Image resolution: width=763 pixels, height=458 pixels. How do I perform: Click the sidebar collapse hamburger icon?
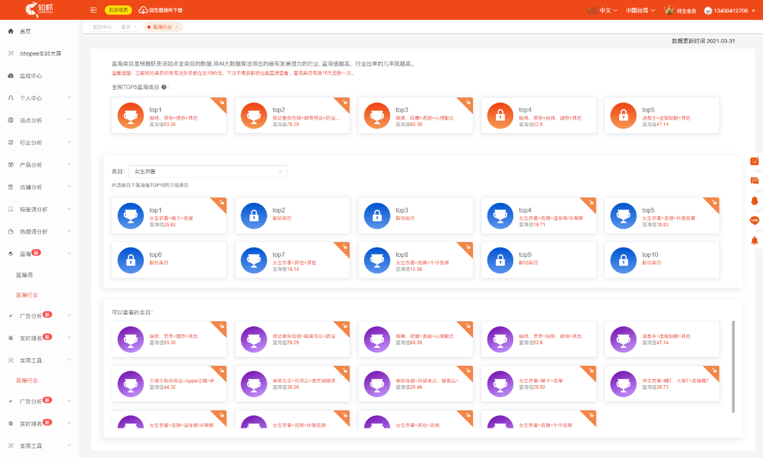coord(93,10)
